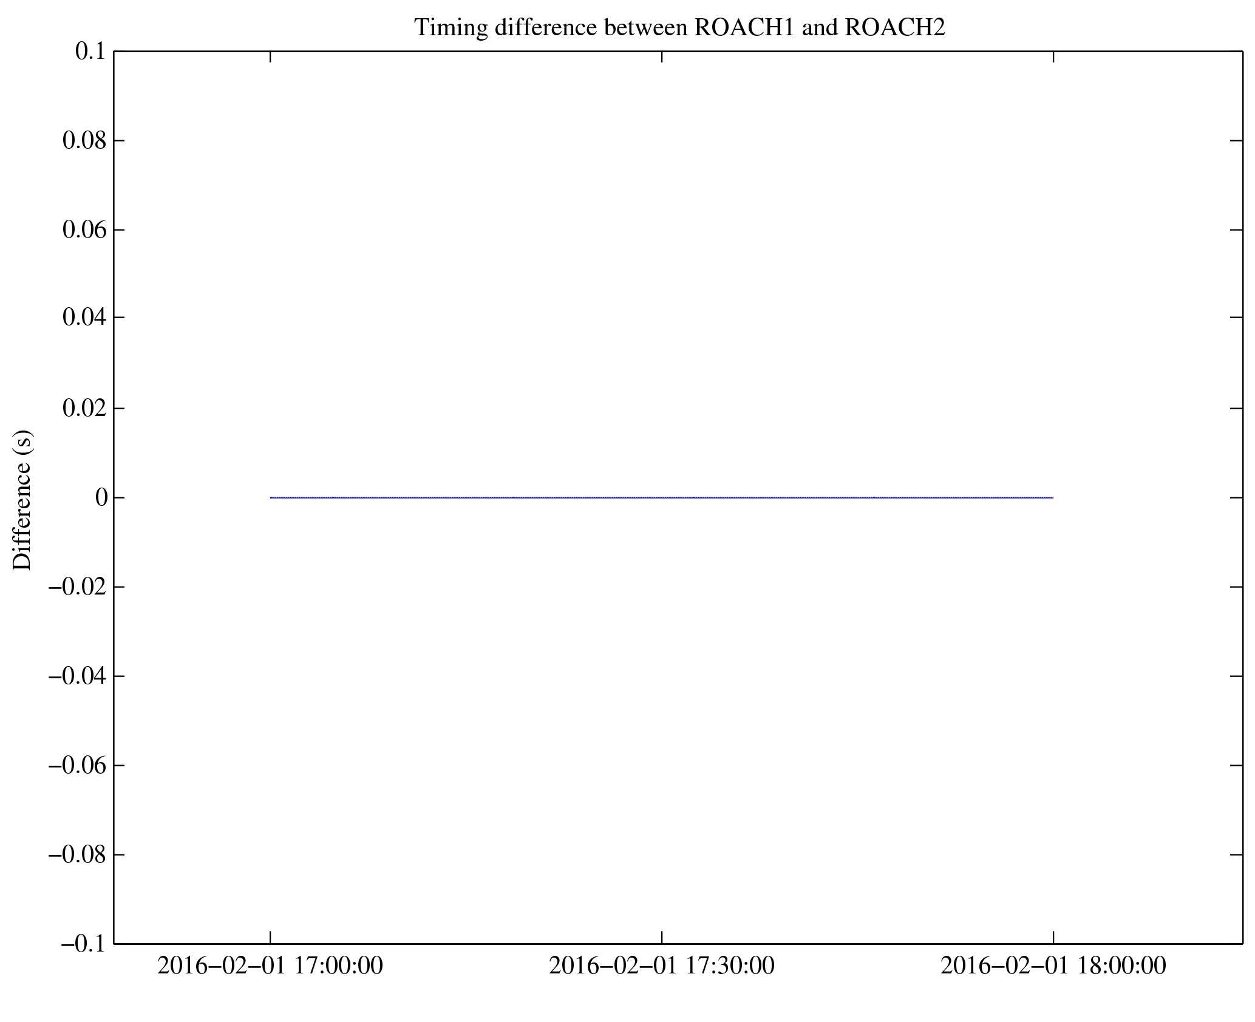Click the −0.02 y-axis tick label
The image size is (1255, 1022).
(78, 587)
